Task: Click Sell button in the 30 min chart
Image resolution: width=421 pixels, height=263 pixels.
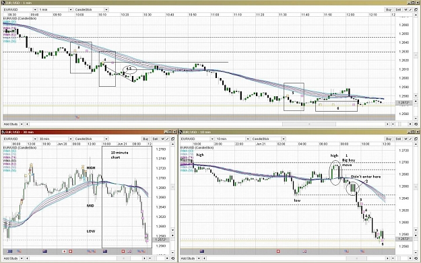Action: [156, 139]
